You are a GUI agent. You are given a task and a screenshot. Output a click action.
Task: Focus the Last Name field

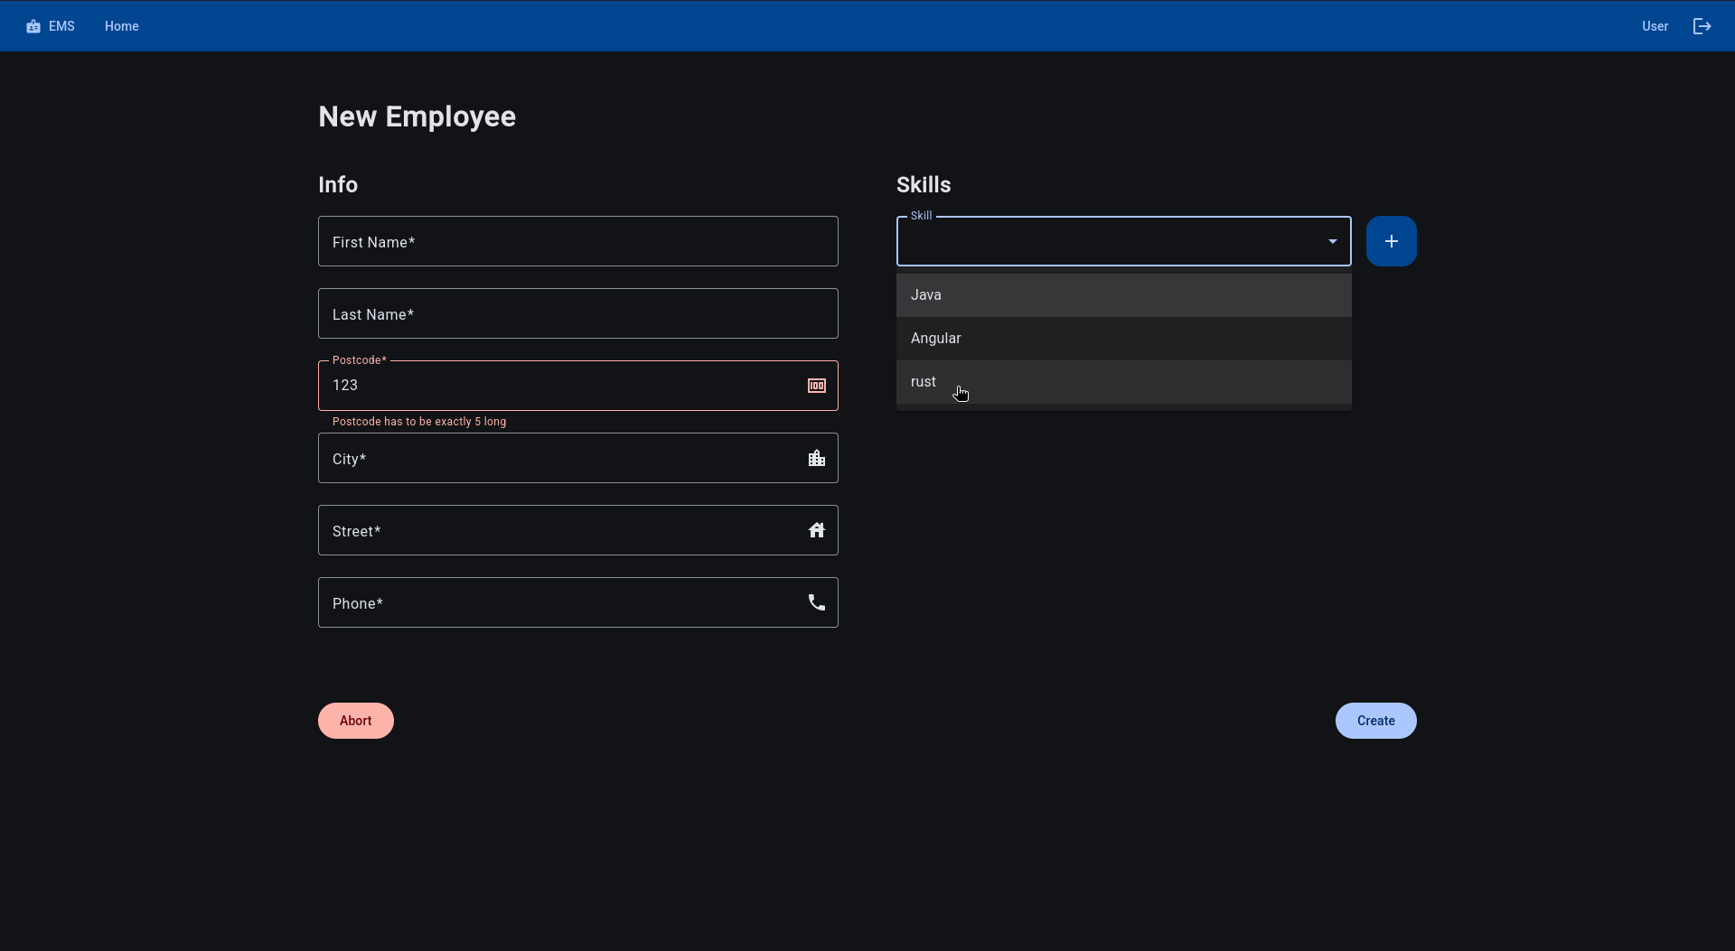578,313
